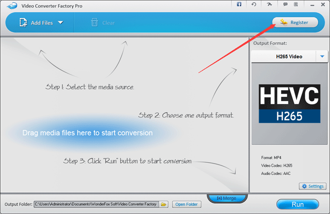Click the 'Format: MP4' text
This screenshot has width=330, height=214.
pyautogui.click(x=271, y=158)
